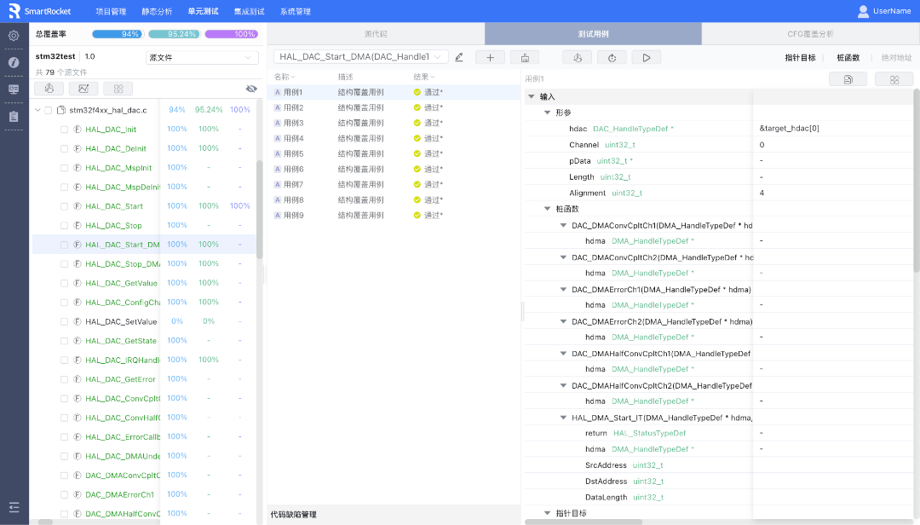
Task: Switch to the CFG覆盖分析 tab
Action: (x=810, y=34)
